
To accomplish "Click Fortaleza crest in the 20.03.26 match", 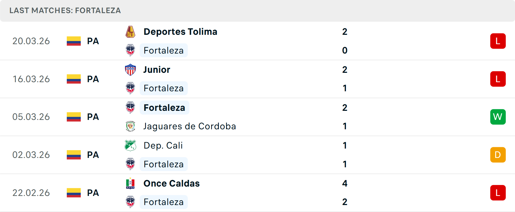I will [130, 50].
